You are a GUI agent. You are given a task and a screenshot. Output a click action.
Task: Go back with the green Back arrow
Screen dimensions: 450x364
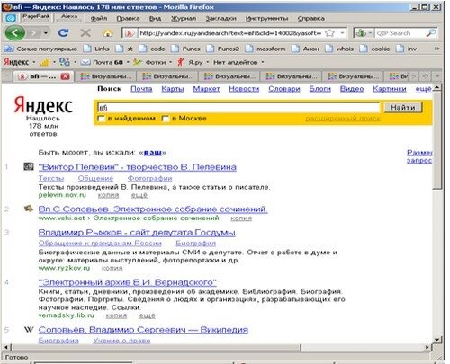(x=15, y=33)
